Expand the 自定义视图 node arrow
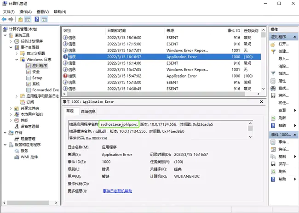The width and height of the screenshot is (299, 213). [x=17, y=54]
